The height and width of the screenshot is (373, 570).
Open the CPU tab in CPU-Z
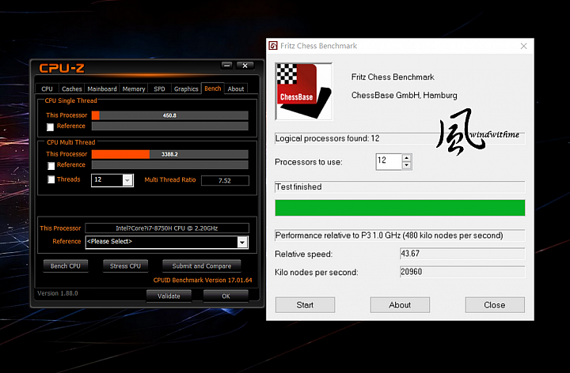pyautogui.click(x=47, y=89)
